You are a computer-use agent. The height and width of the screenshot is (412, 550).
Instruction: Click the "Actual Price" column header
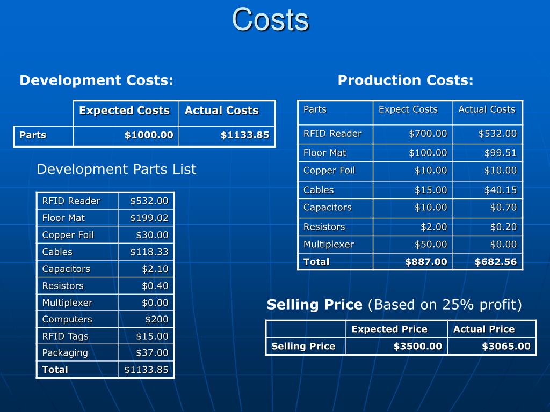pyautogui.click(x=484, y=329)
